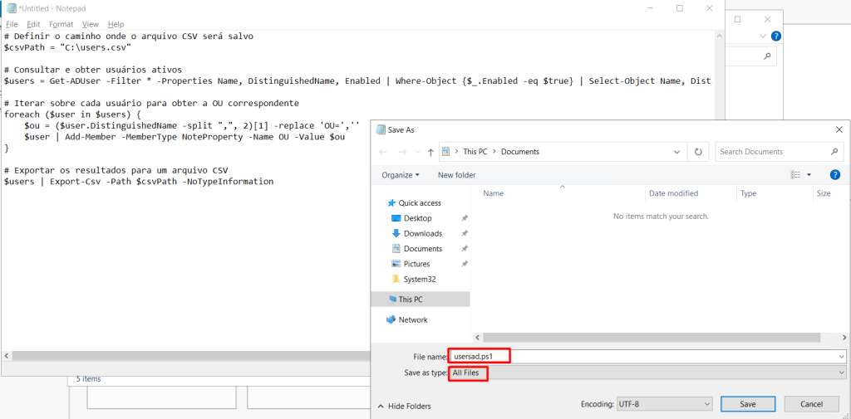Click the Cancel button
Image resolution: width=851 pixels, height=419 pixels.
[x=811, y=404]
